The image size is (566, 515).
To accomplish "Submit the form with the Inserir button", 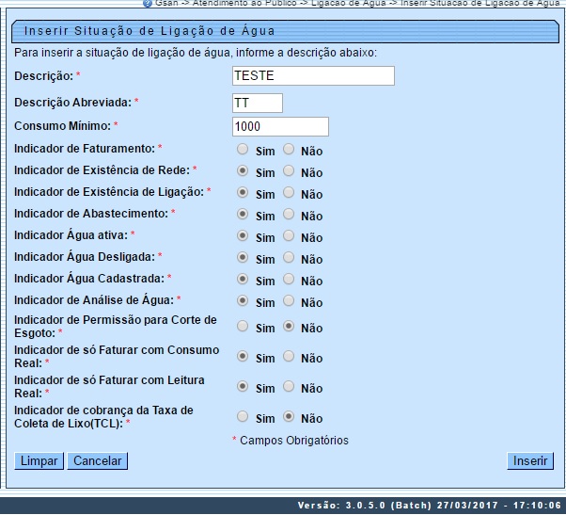I will click(530, 461).
